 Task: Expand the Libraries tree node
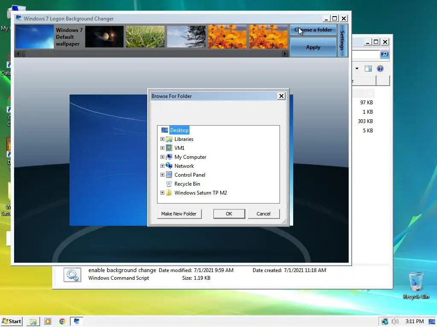click(x=162, y=139)
